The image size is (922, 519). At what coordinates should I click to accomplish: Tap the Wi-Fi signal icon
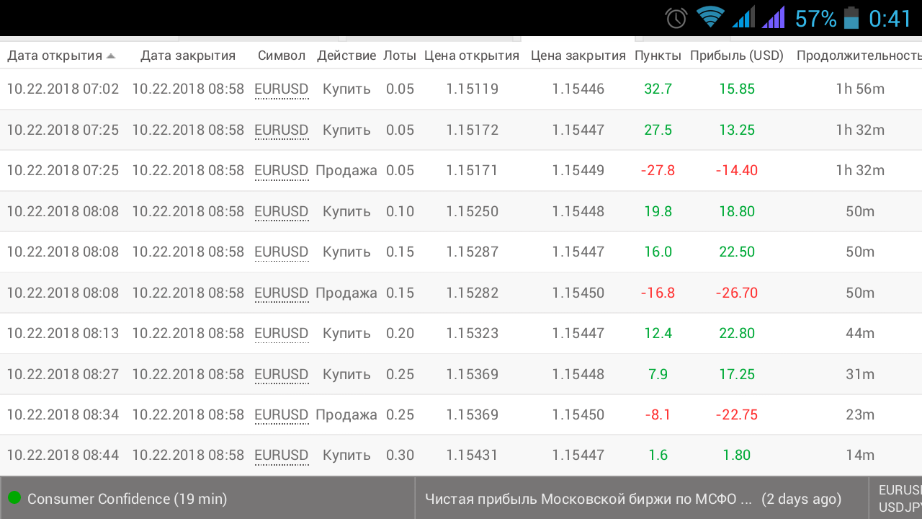710,17
